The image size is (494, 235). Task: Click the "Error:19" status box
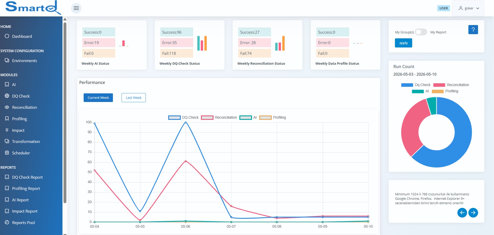tap(99, 43)
